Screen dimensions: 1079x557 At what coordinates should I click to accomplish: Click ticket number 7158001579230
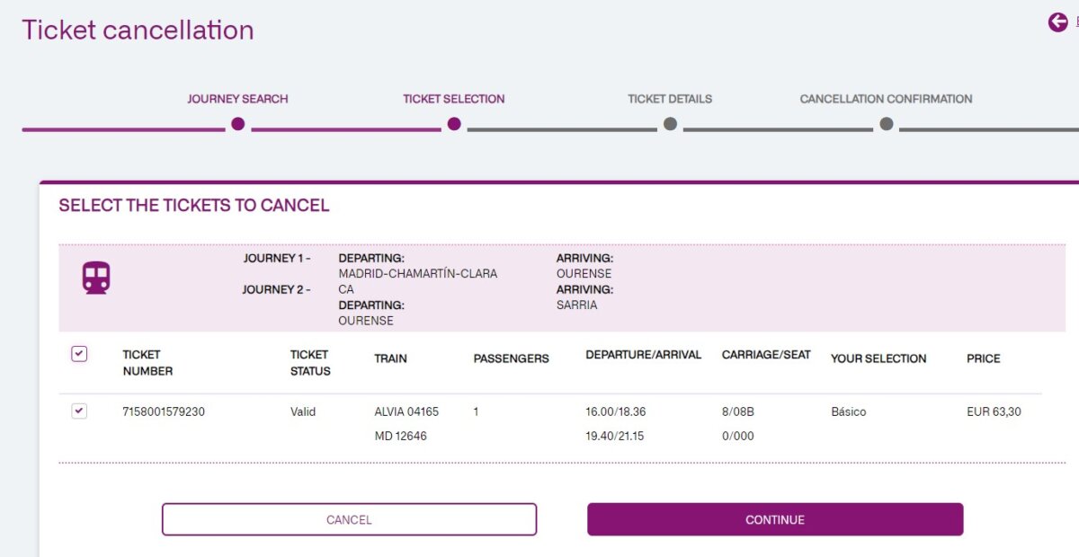tap(164, 412)
